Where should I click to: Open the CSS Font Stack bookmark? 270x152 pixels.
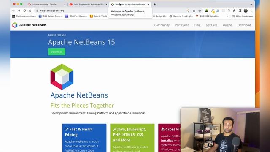click(76, 16)
